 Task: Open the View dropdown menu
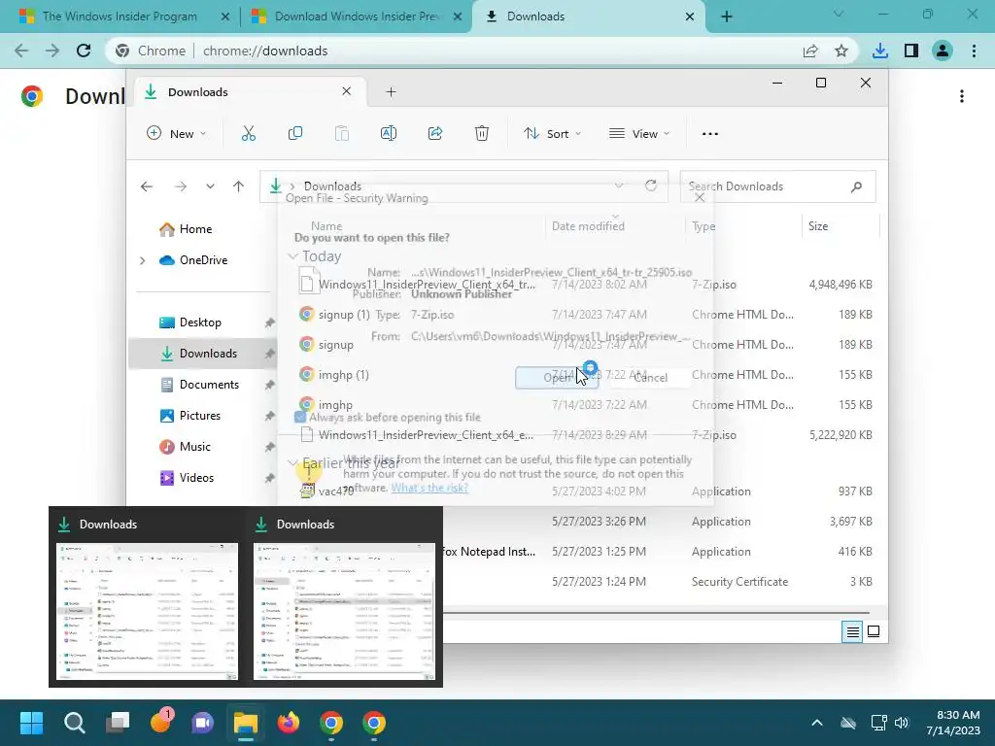(639, 134)
